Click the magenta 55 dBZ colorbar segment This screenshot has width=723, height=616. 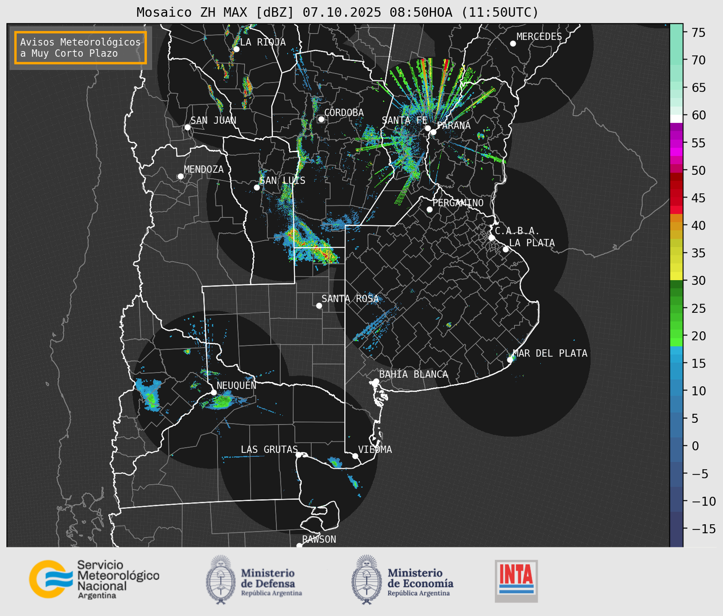point(676,144)
